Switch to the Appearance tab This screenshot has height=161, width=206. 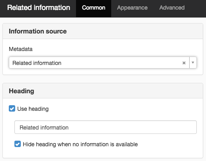(132, 8)
